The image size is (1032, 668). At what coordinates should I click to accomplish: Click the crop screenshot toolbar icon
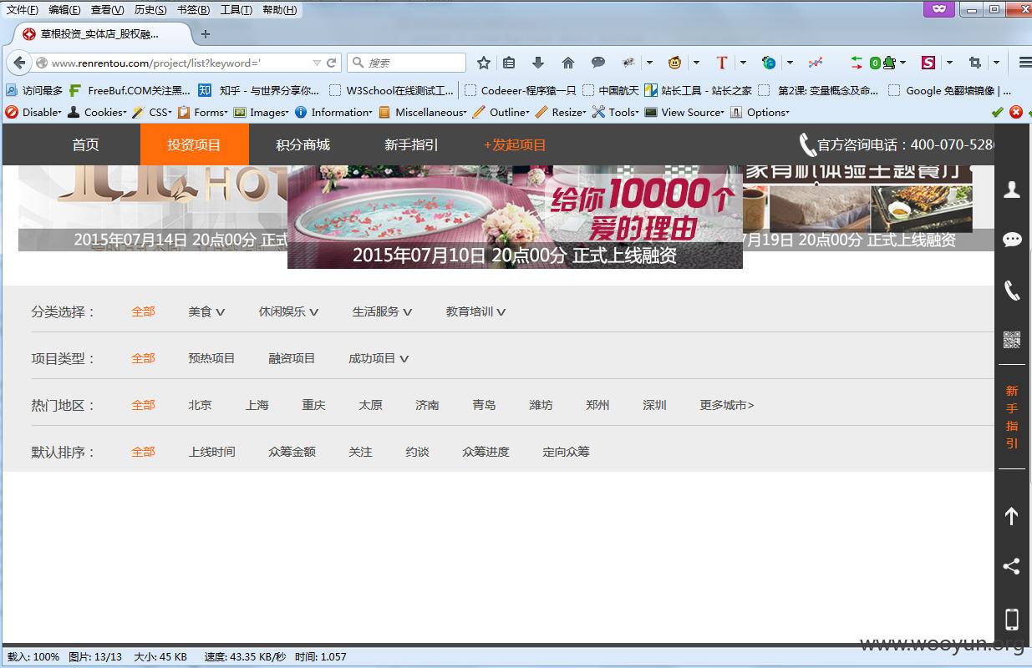pyautogui.click(x=975, y=63)
